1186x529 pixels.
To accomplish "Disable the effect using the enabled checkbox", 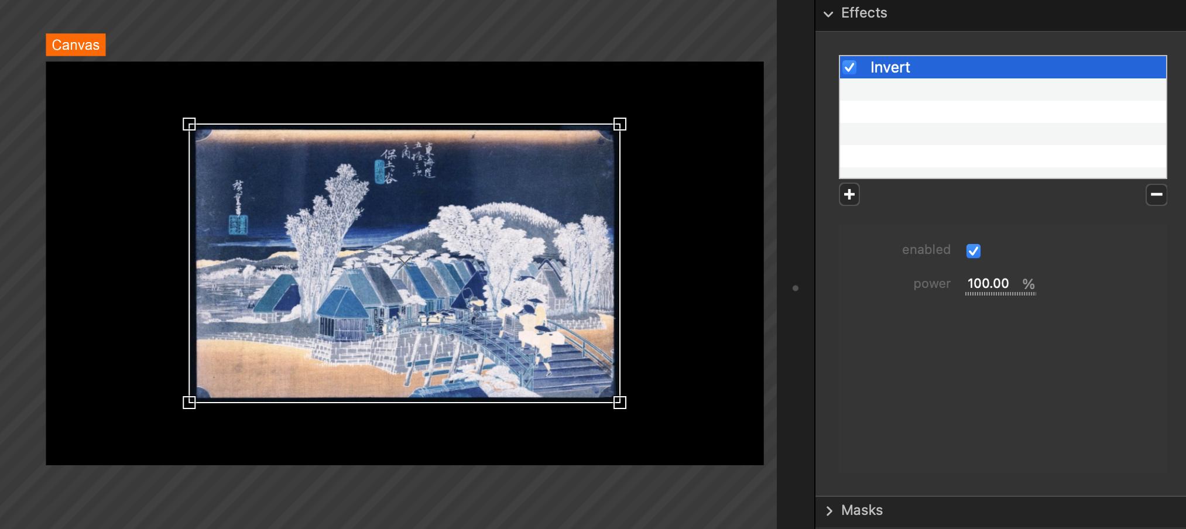I will tap(973, 251).
